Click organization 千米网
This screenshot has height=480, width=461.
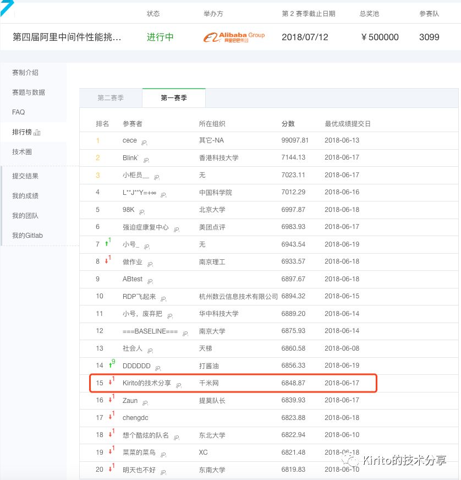pyautogui.click(x=209, y=383)
